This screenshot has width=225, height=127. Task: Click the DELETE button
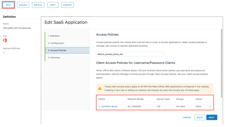click(38, 5)
